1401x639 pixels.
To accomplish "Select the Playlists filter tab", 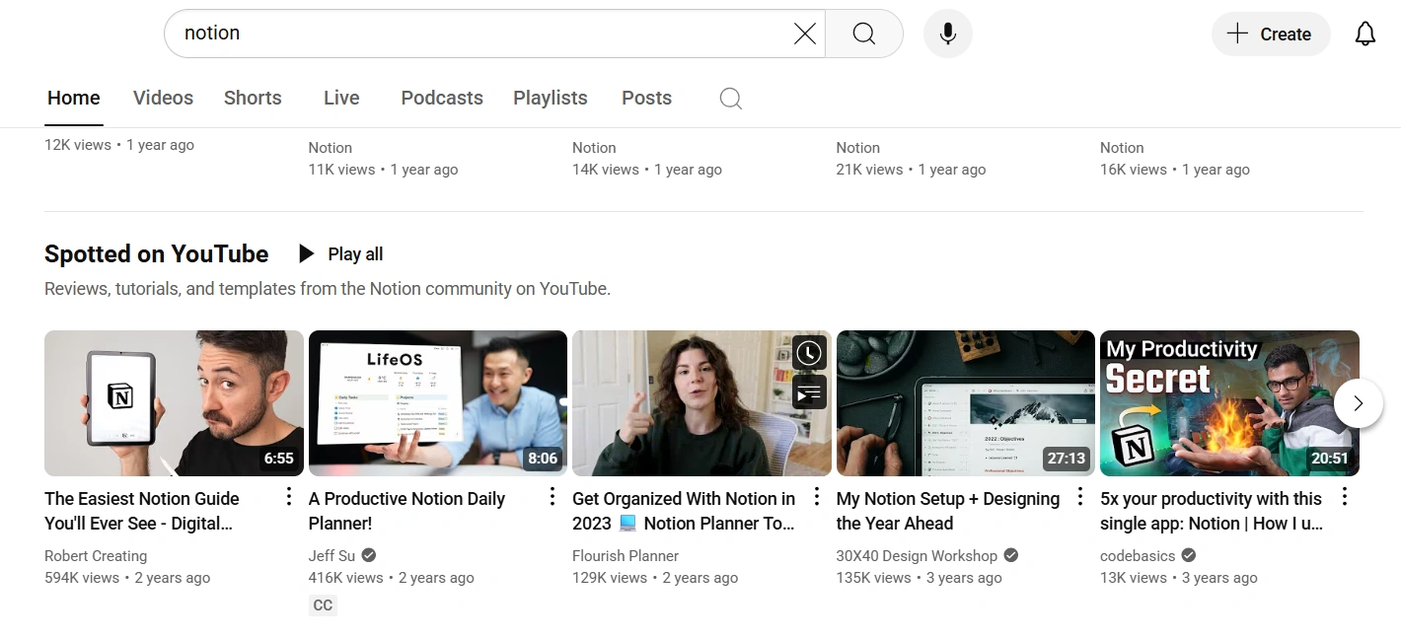I will tap(550, 98).
